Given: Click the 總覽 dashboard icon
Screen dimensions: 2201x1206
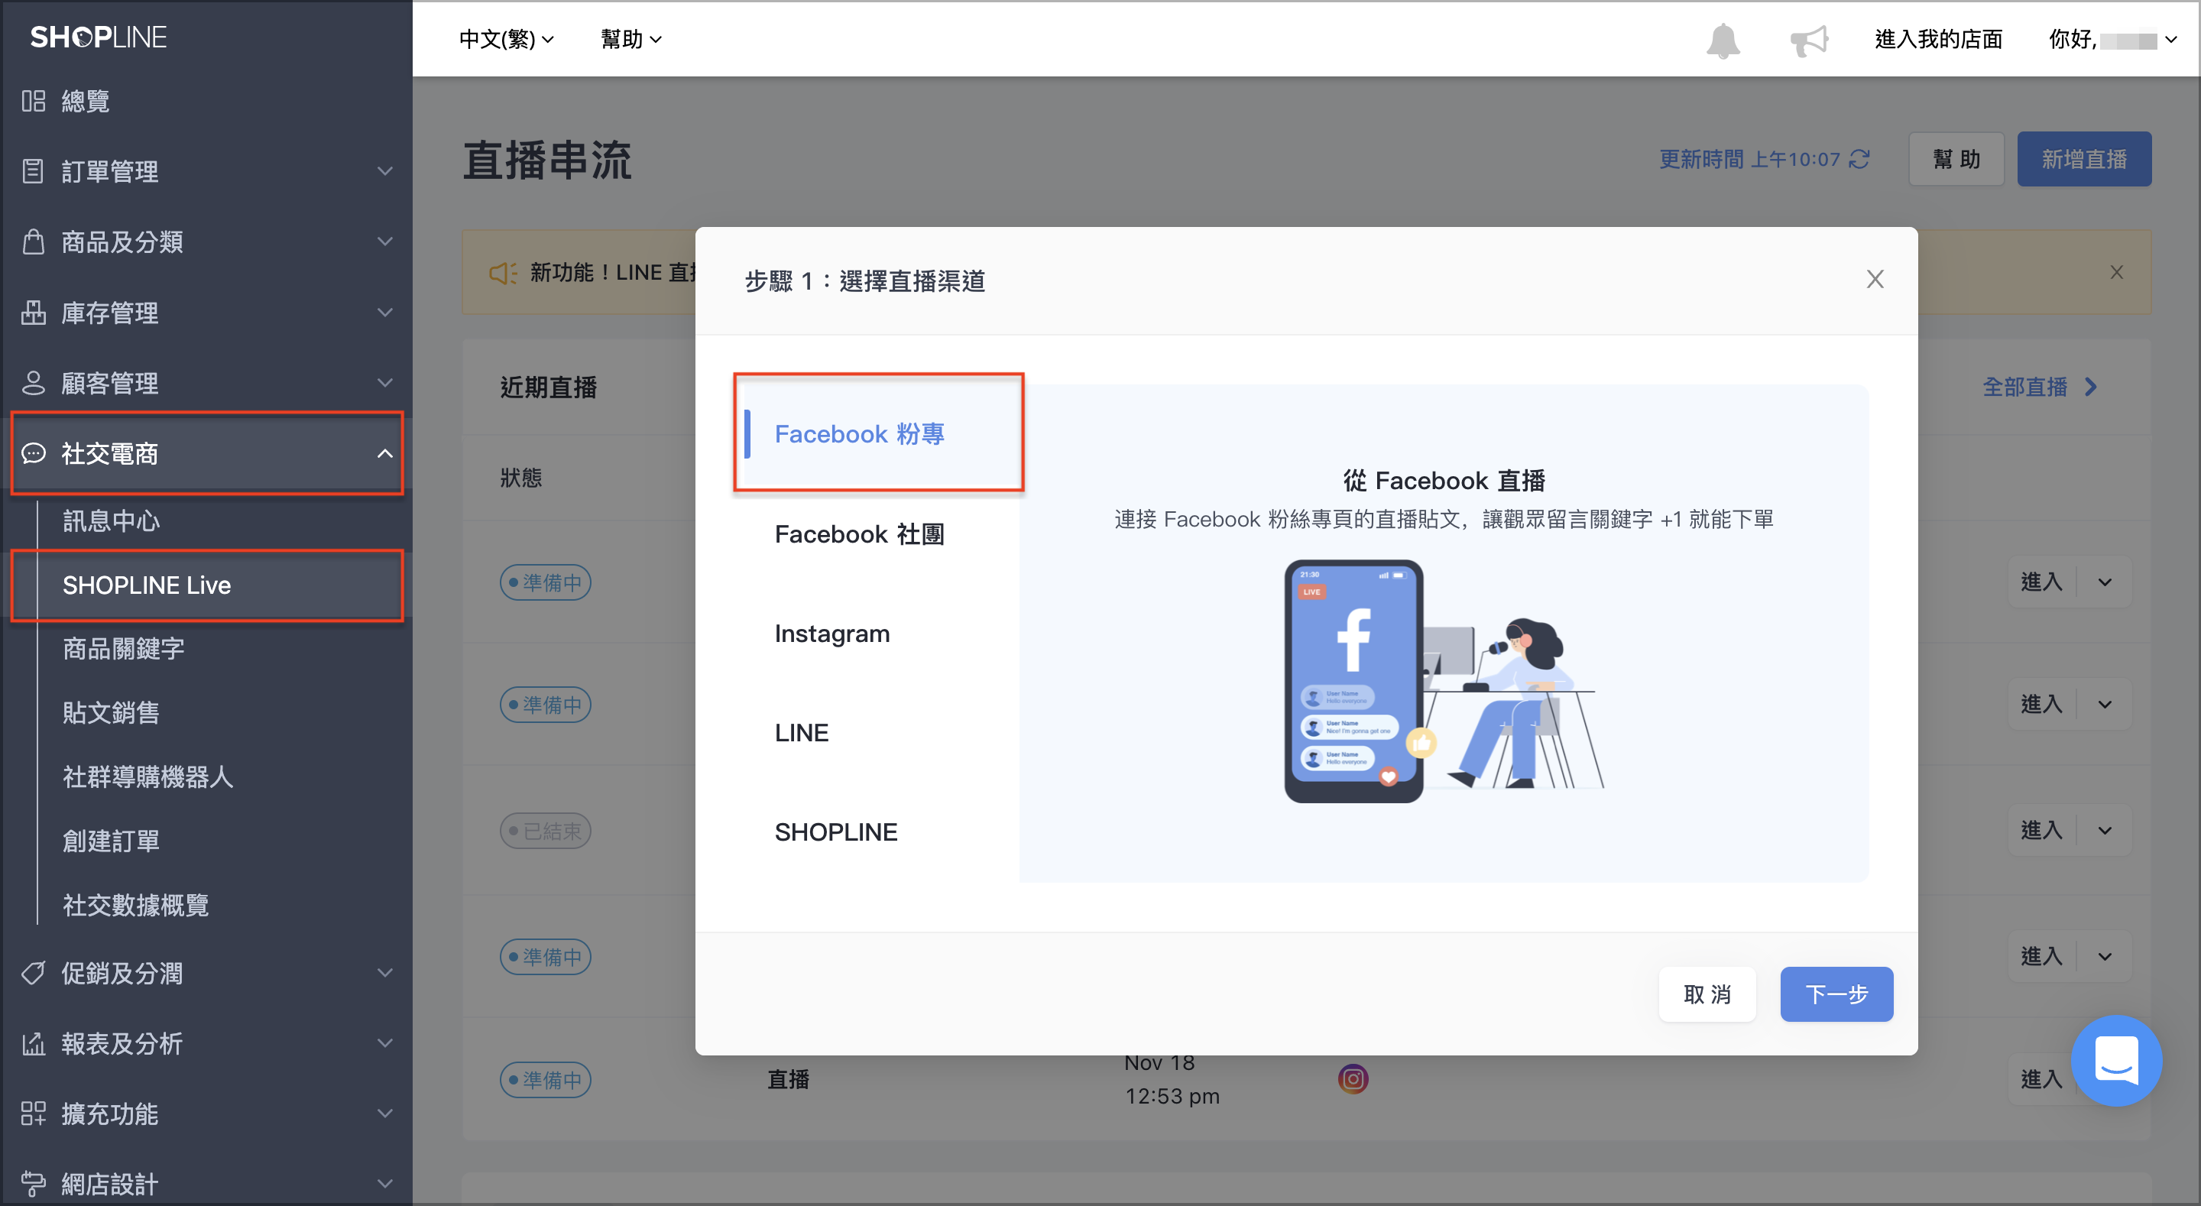Looking at the screenshot, I should (34, 101).
